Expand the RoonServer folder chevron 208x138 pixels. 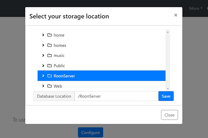pos(43,76)
